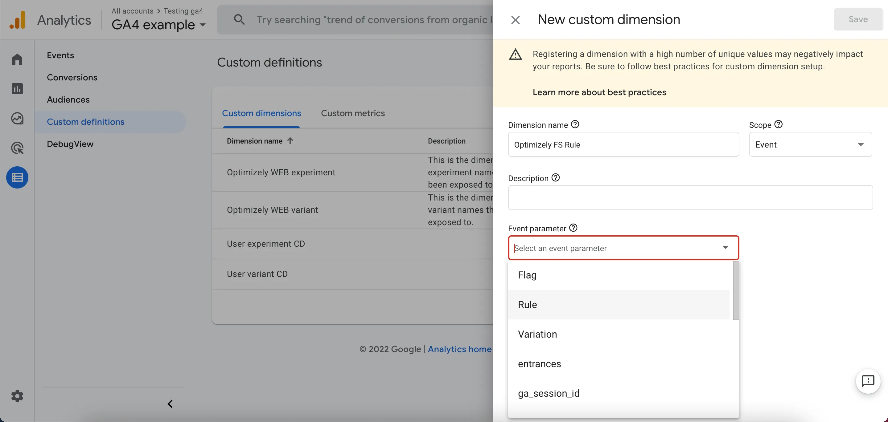
Task: Select the Variation parameter option
Action: (x=619, y=334)
